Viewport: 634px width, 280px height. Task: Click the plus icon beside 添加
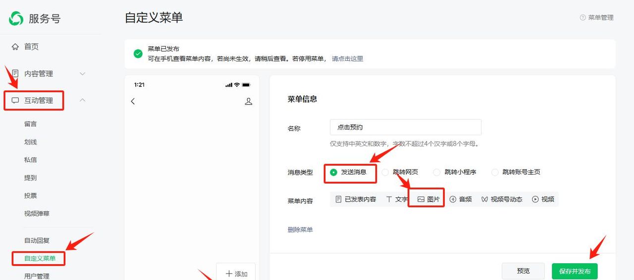pyautogui.click(x=229, y=274)
